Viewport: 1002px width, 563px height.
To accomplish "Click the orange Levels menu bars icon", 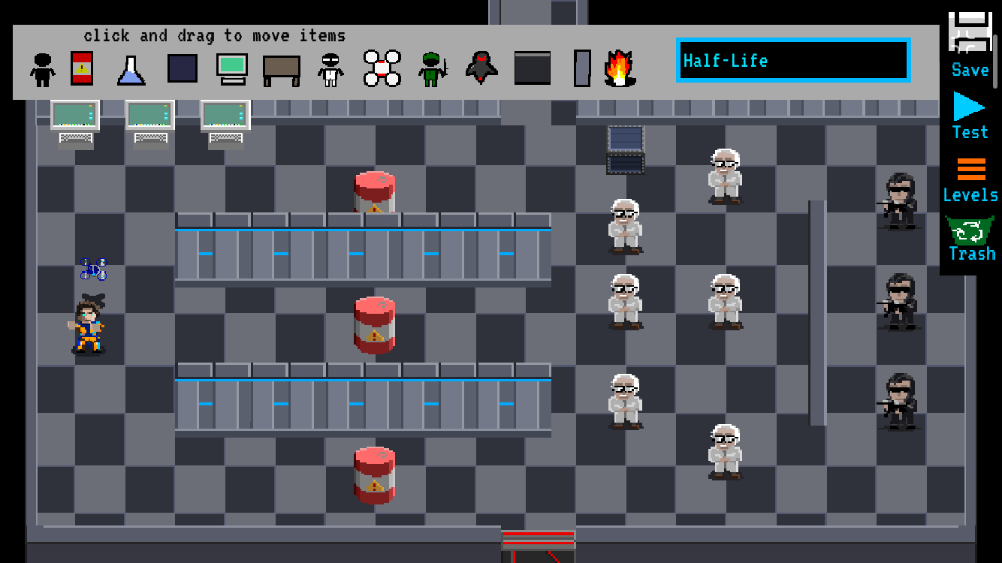I will coord(971,169).
